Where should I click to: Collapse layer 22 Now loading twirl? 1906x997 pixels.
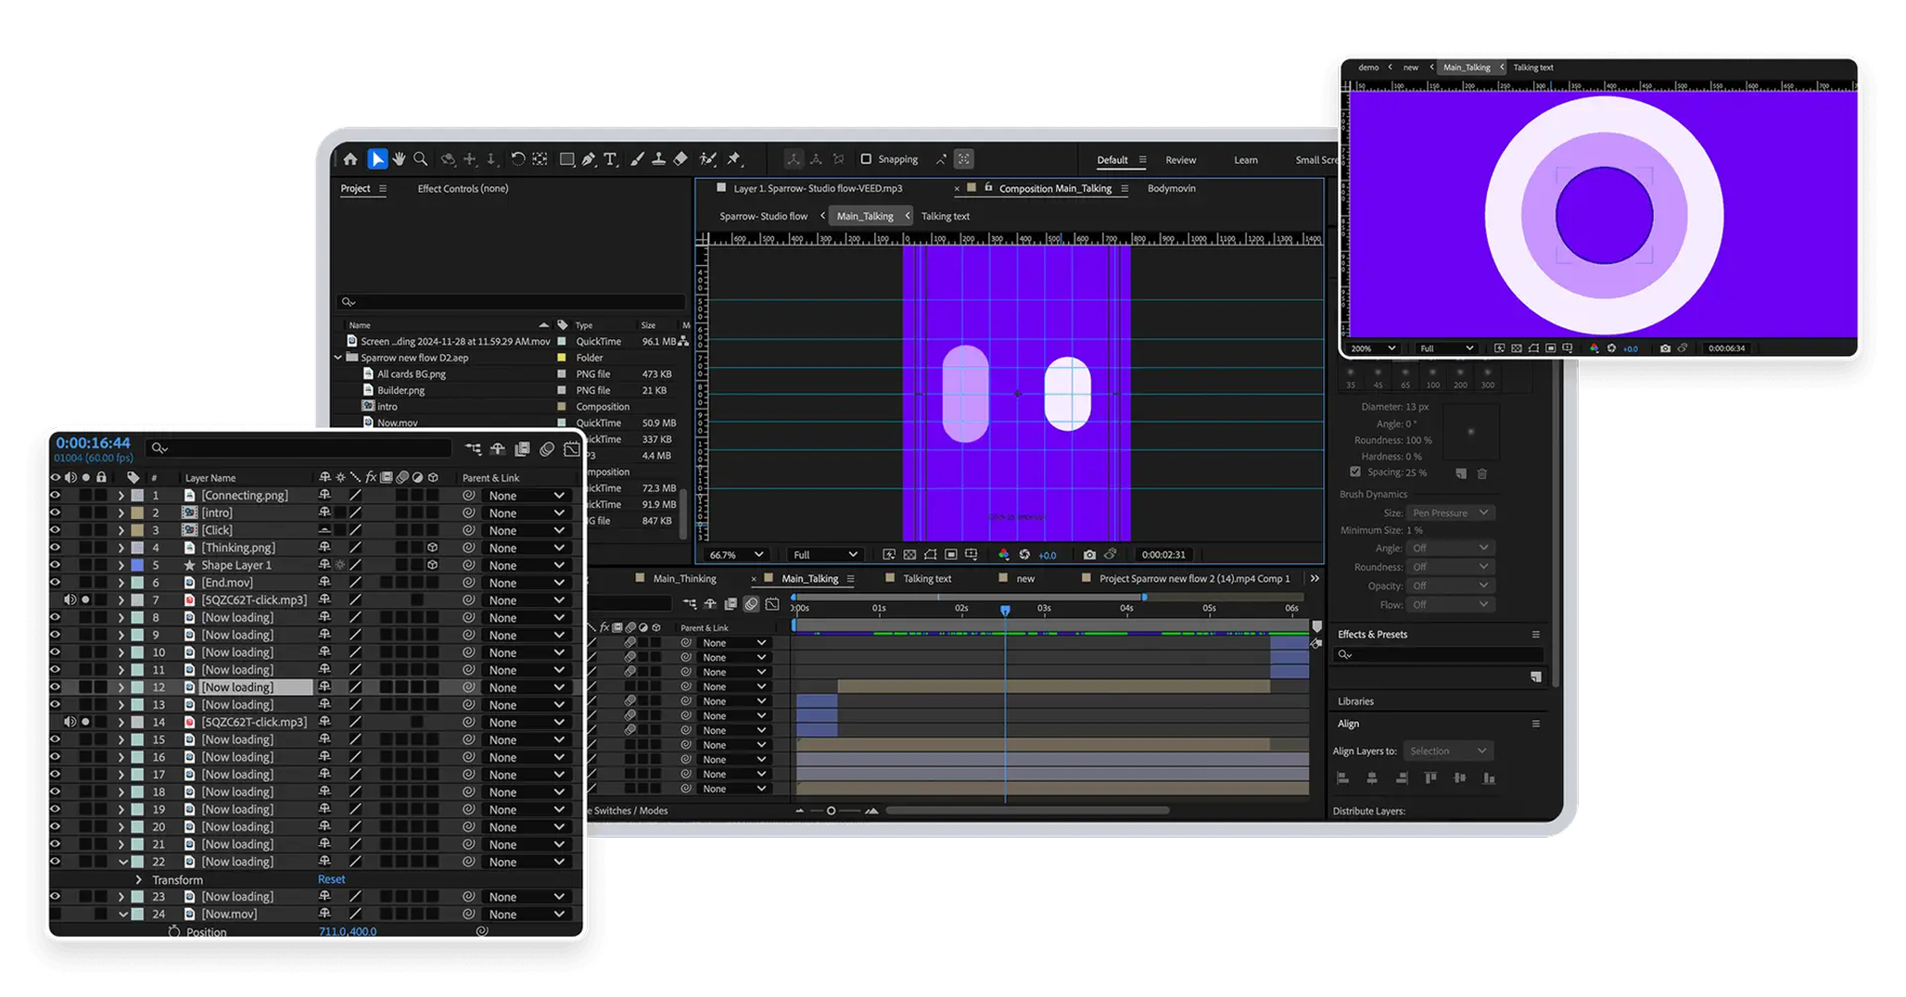122,862
